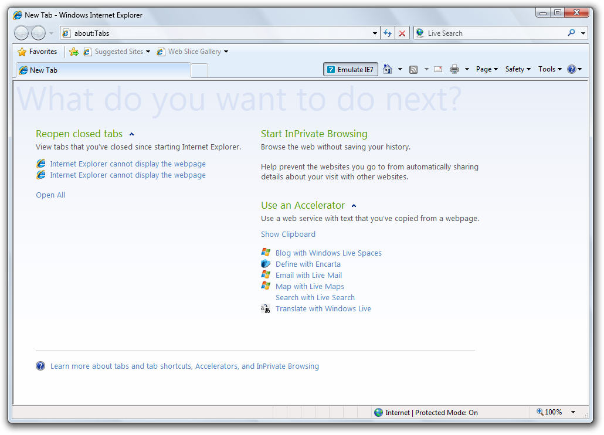
Task: Open the feeds dropdown arrow
Action: [426, 69]
